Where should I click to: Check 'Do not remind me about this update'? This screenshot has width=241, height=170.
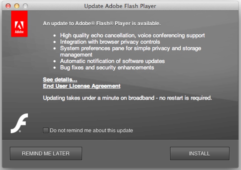[x=45, y=130]
